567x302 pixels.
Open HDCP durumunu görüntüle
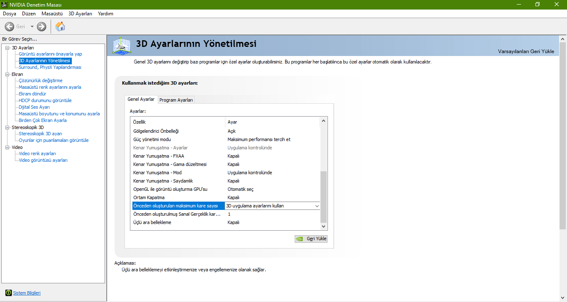pyautogui.click(x=45, y=100)
